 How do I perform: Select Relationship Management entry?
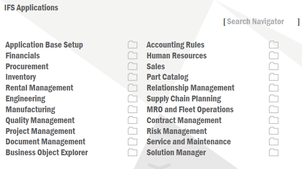point(190,88)
